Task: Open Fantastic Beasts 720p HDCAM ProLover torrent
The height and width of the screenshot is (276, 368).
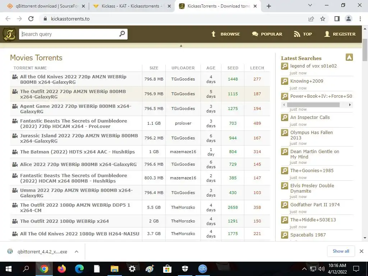Action: point(73,124)
